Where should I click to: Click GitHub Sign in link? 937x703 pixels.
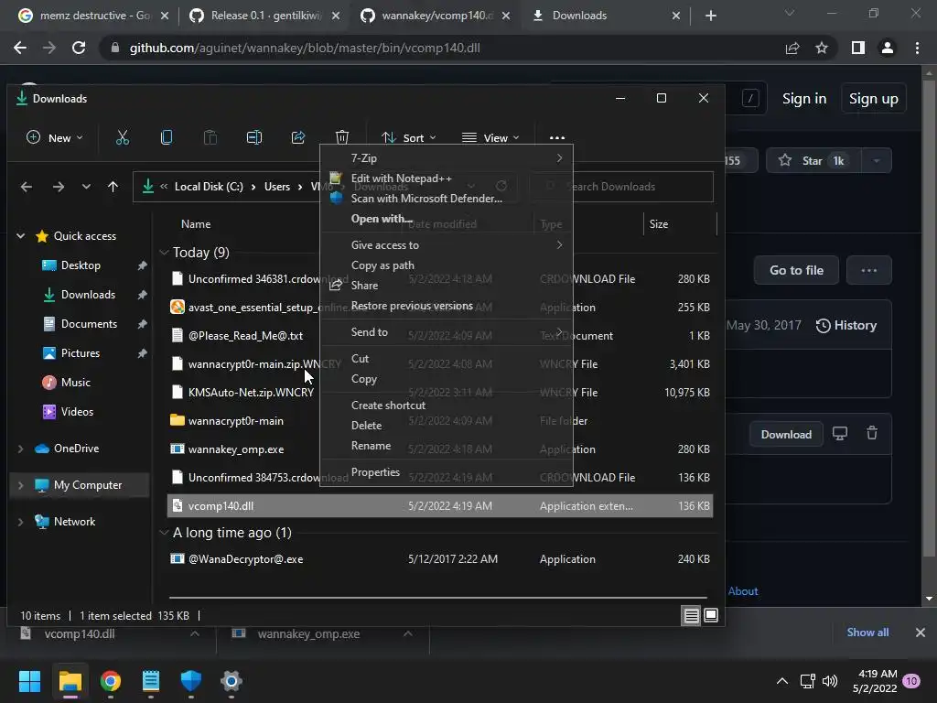[804, 99]
